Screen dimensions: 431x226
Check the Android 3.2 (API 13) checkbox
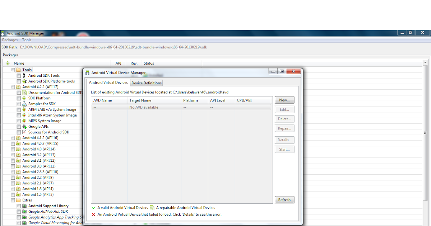click(13, 155)
